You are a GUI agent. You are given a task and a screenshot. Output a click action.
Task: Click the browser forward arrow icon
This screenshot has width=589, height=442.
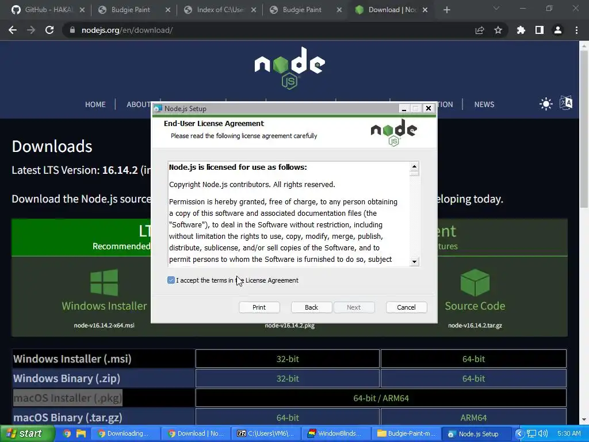(x=31, y=30)
